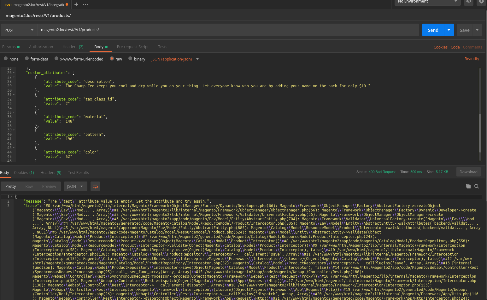The width and height of the screenshot is (487, 300).
Task: Click the response time 309 ms
Action: (x=416, y=172)
